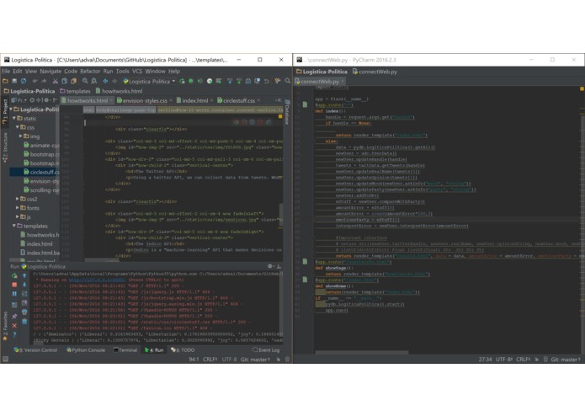Toggle the Database side tool window
585x416 pixels.
[287, 112]
